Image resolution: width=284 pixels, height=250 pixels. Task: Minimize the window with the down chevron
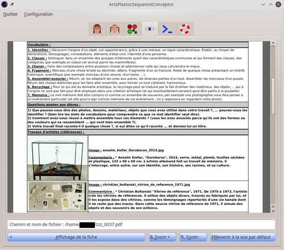point(263,5)
